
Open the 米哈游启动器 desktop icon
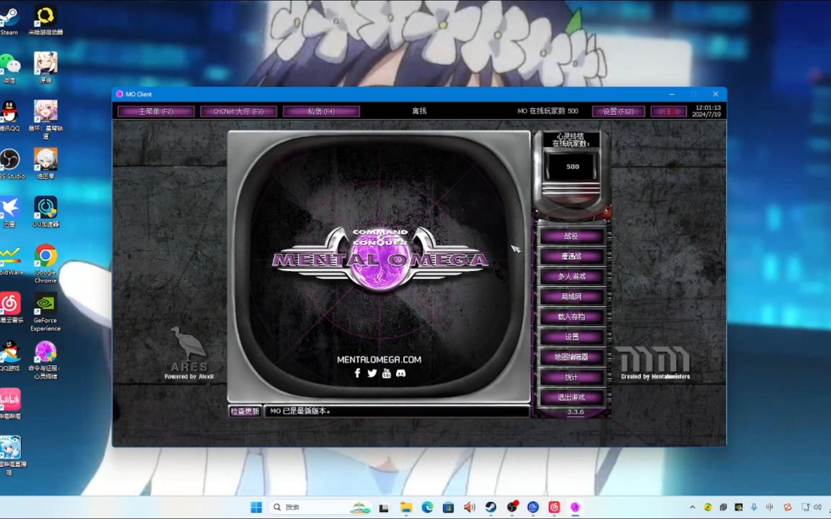click(x=45, y=20)
